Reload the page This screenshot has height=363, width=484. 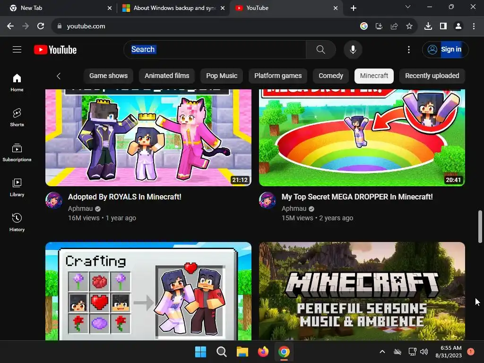(41, 26)
